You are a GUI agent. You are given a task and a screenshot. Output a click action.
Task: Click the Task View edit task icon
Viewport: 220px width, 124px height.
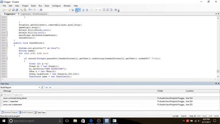[x=42, y=87]
